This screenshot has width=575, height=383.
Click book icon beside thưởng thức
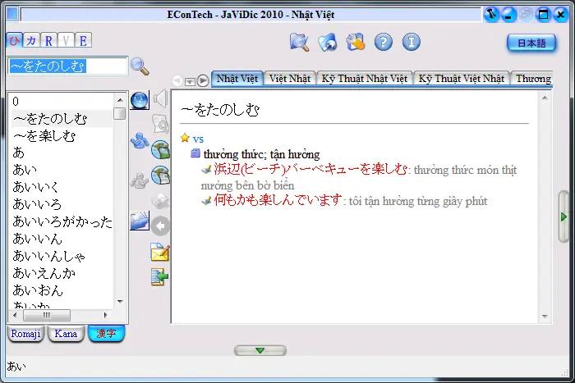pyautogui.click(x=195, y=153)
